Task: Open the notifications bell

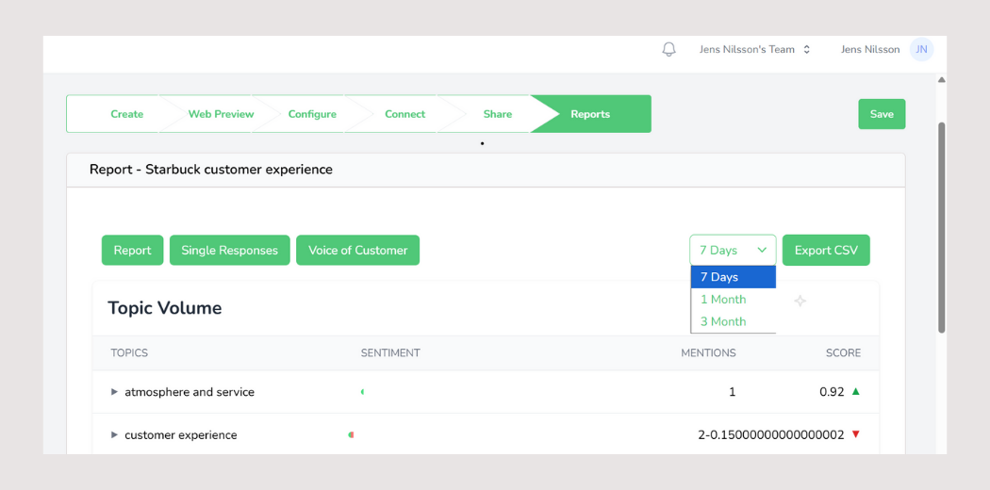Action: 668,50
